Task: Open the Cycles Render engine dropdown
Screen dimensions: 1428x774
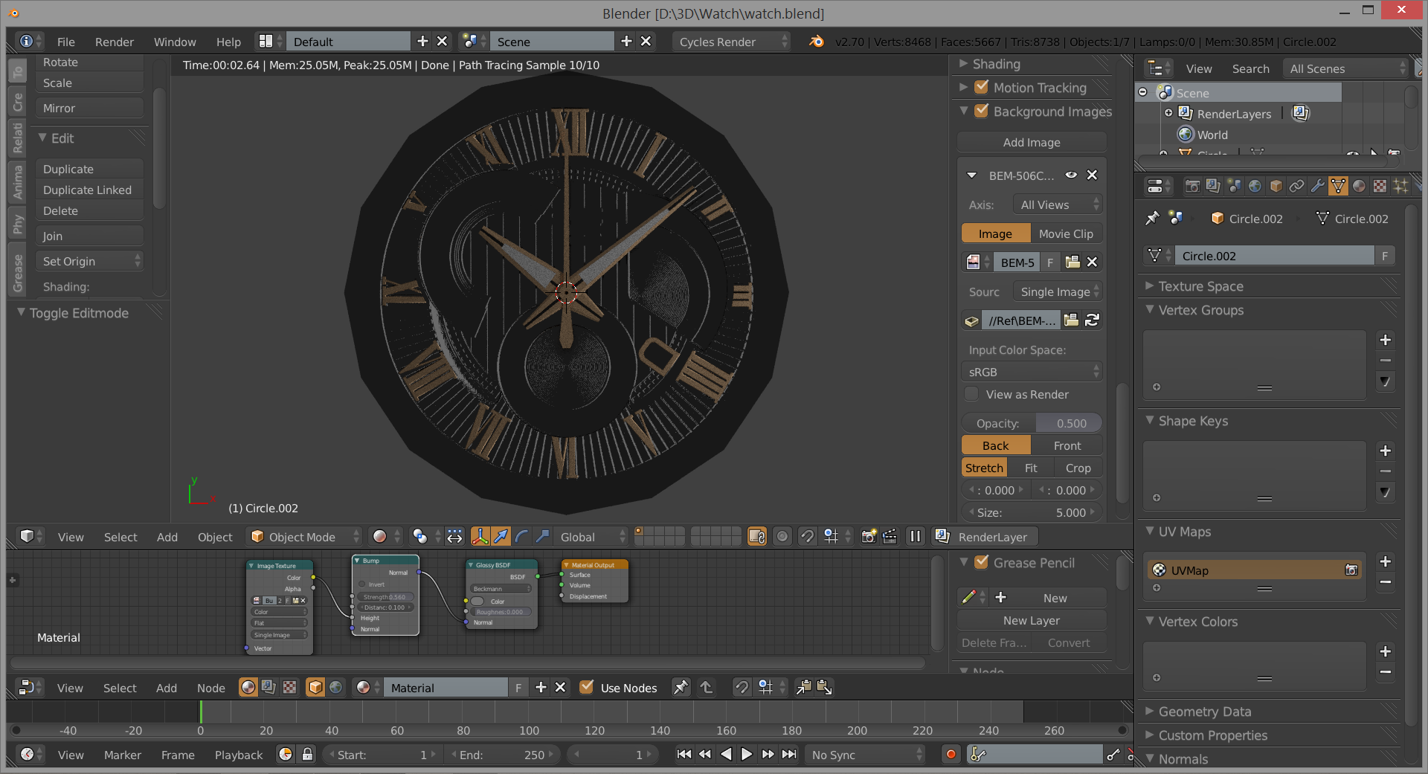Action: click(732, 42)
